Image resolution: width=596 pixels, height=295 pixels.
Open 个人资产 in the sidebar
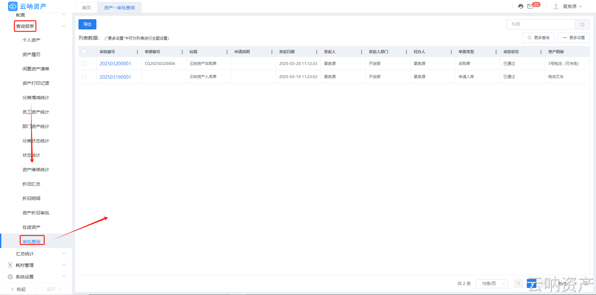(31, 40)
